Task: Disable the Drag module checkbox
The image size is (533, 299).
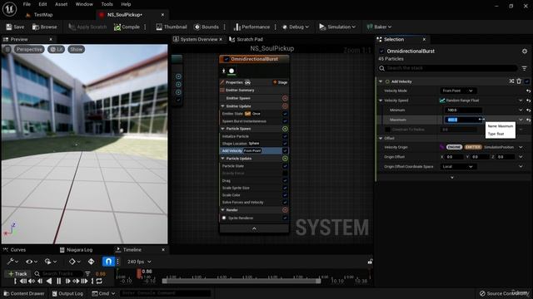Action: (285, 181)
